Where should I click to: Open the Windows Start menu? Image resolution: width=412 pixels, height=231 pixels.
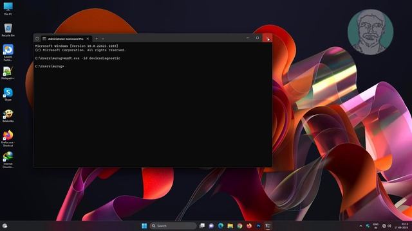tap(144, 226)
